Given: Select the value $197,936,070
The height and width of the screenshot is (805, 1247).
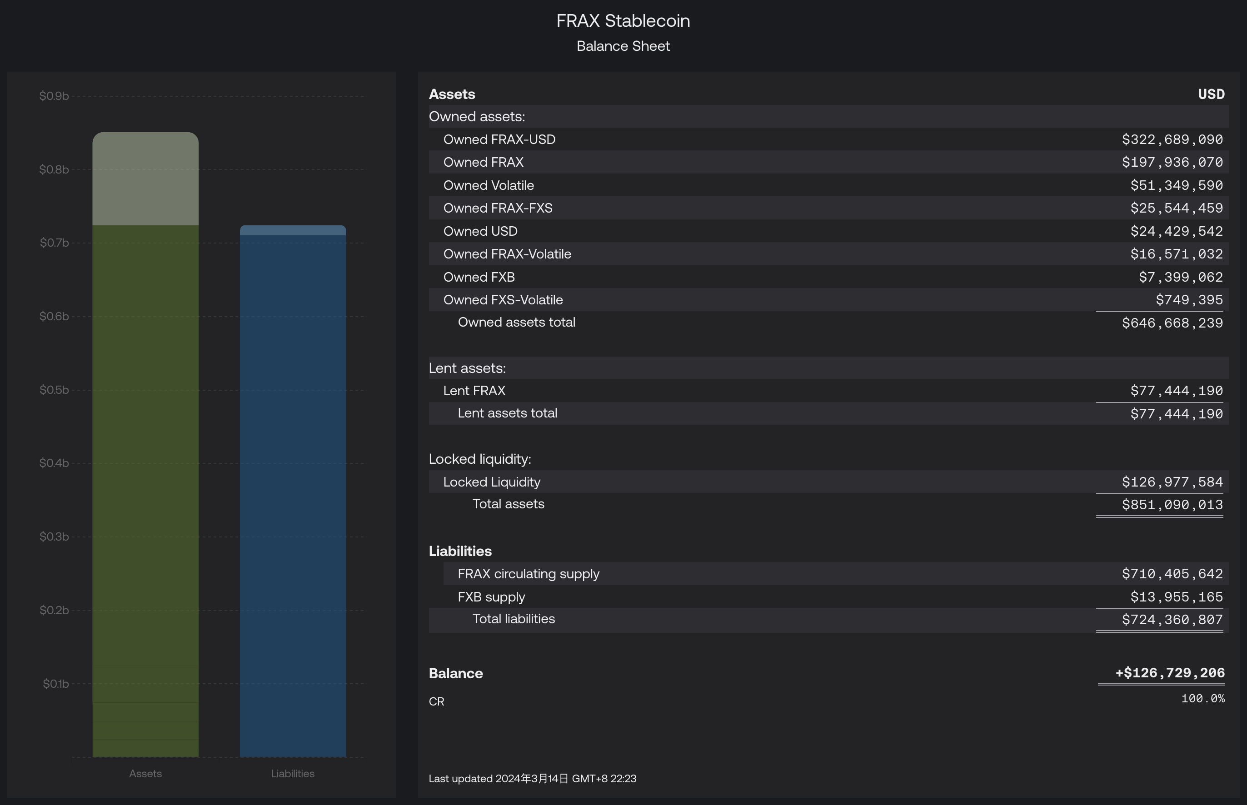Looking at the screenshot, I should point(1172,163).
